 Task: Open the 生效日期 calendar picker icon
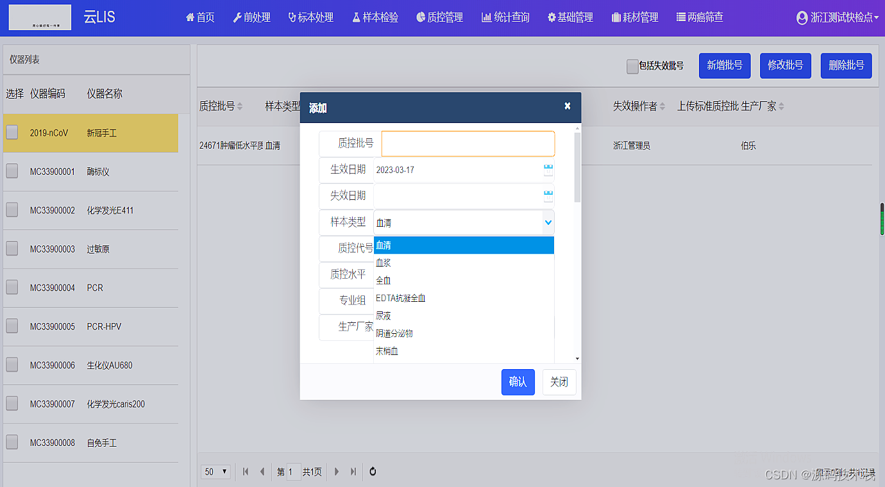coord(548,170)
